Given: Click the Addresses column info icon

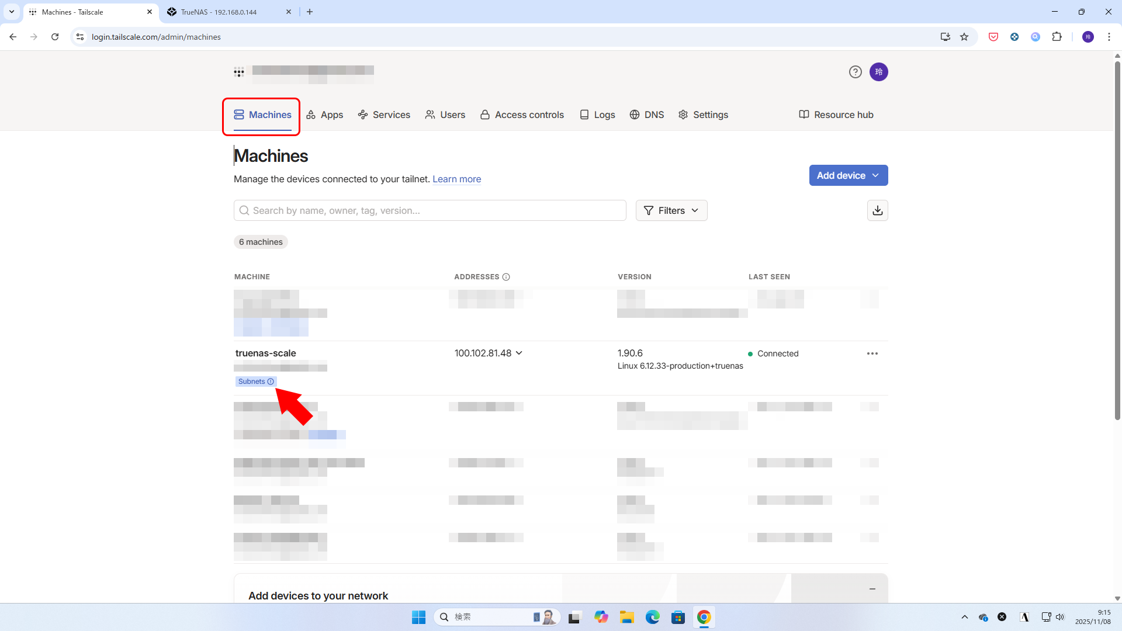Looking at the screenshot, I should coord(506,277).
